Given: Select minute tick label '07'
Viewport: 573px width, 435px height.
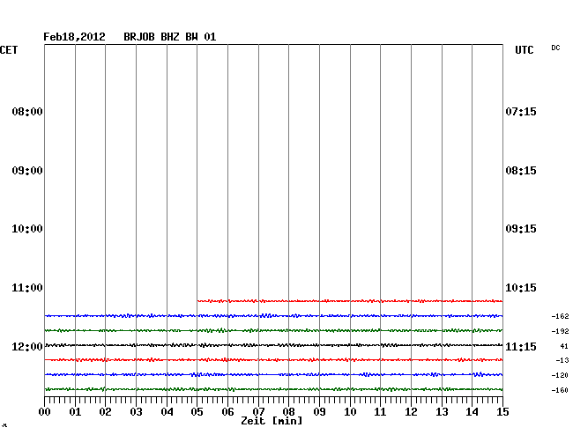Looking at the screenshot, I should (258, 412).
